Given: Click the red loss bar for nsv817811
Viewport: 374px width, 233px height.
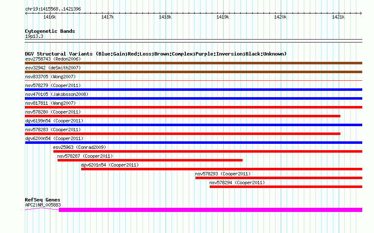Looking at the screenshot, I should [193, 107].
